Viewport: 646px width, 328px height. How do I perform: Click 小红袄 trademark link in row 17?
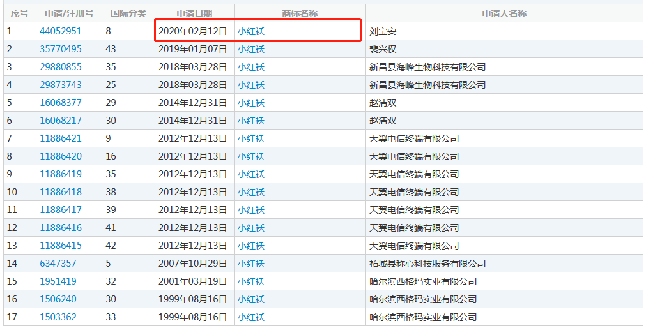coord(251,317)
